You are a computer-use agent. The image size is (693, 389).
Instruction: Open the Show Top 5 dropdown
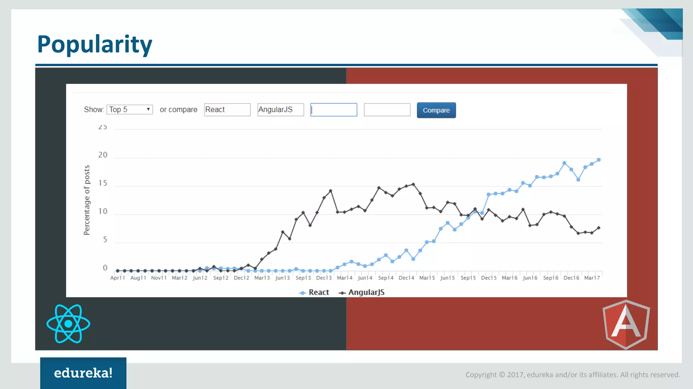(130, 109)
